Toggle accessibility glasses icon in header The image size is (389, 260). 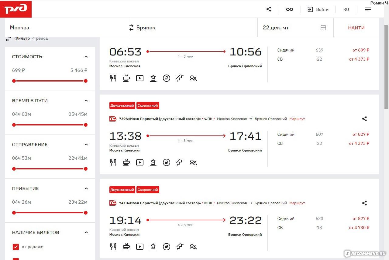pos(289,9)
